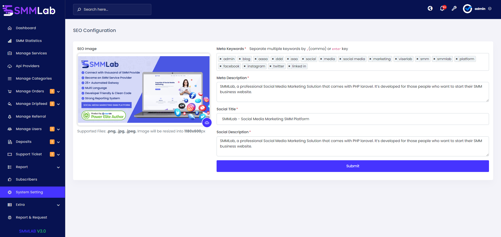
Task: Click the Manage Users icon
Action: tap(10, 129)
